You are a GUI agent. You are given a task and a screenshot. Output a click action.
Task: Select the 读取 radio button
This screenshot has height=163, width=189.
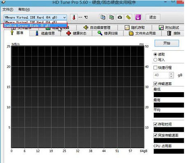(155, 54)
